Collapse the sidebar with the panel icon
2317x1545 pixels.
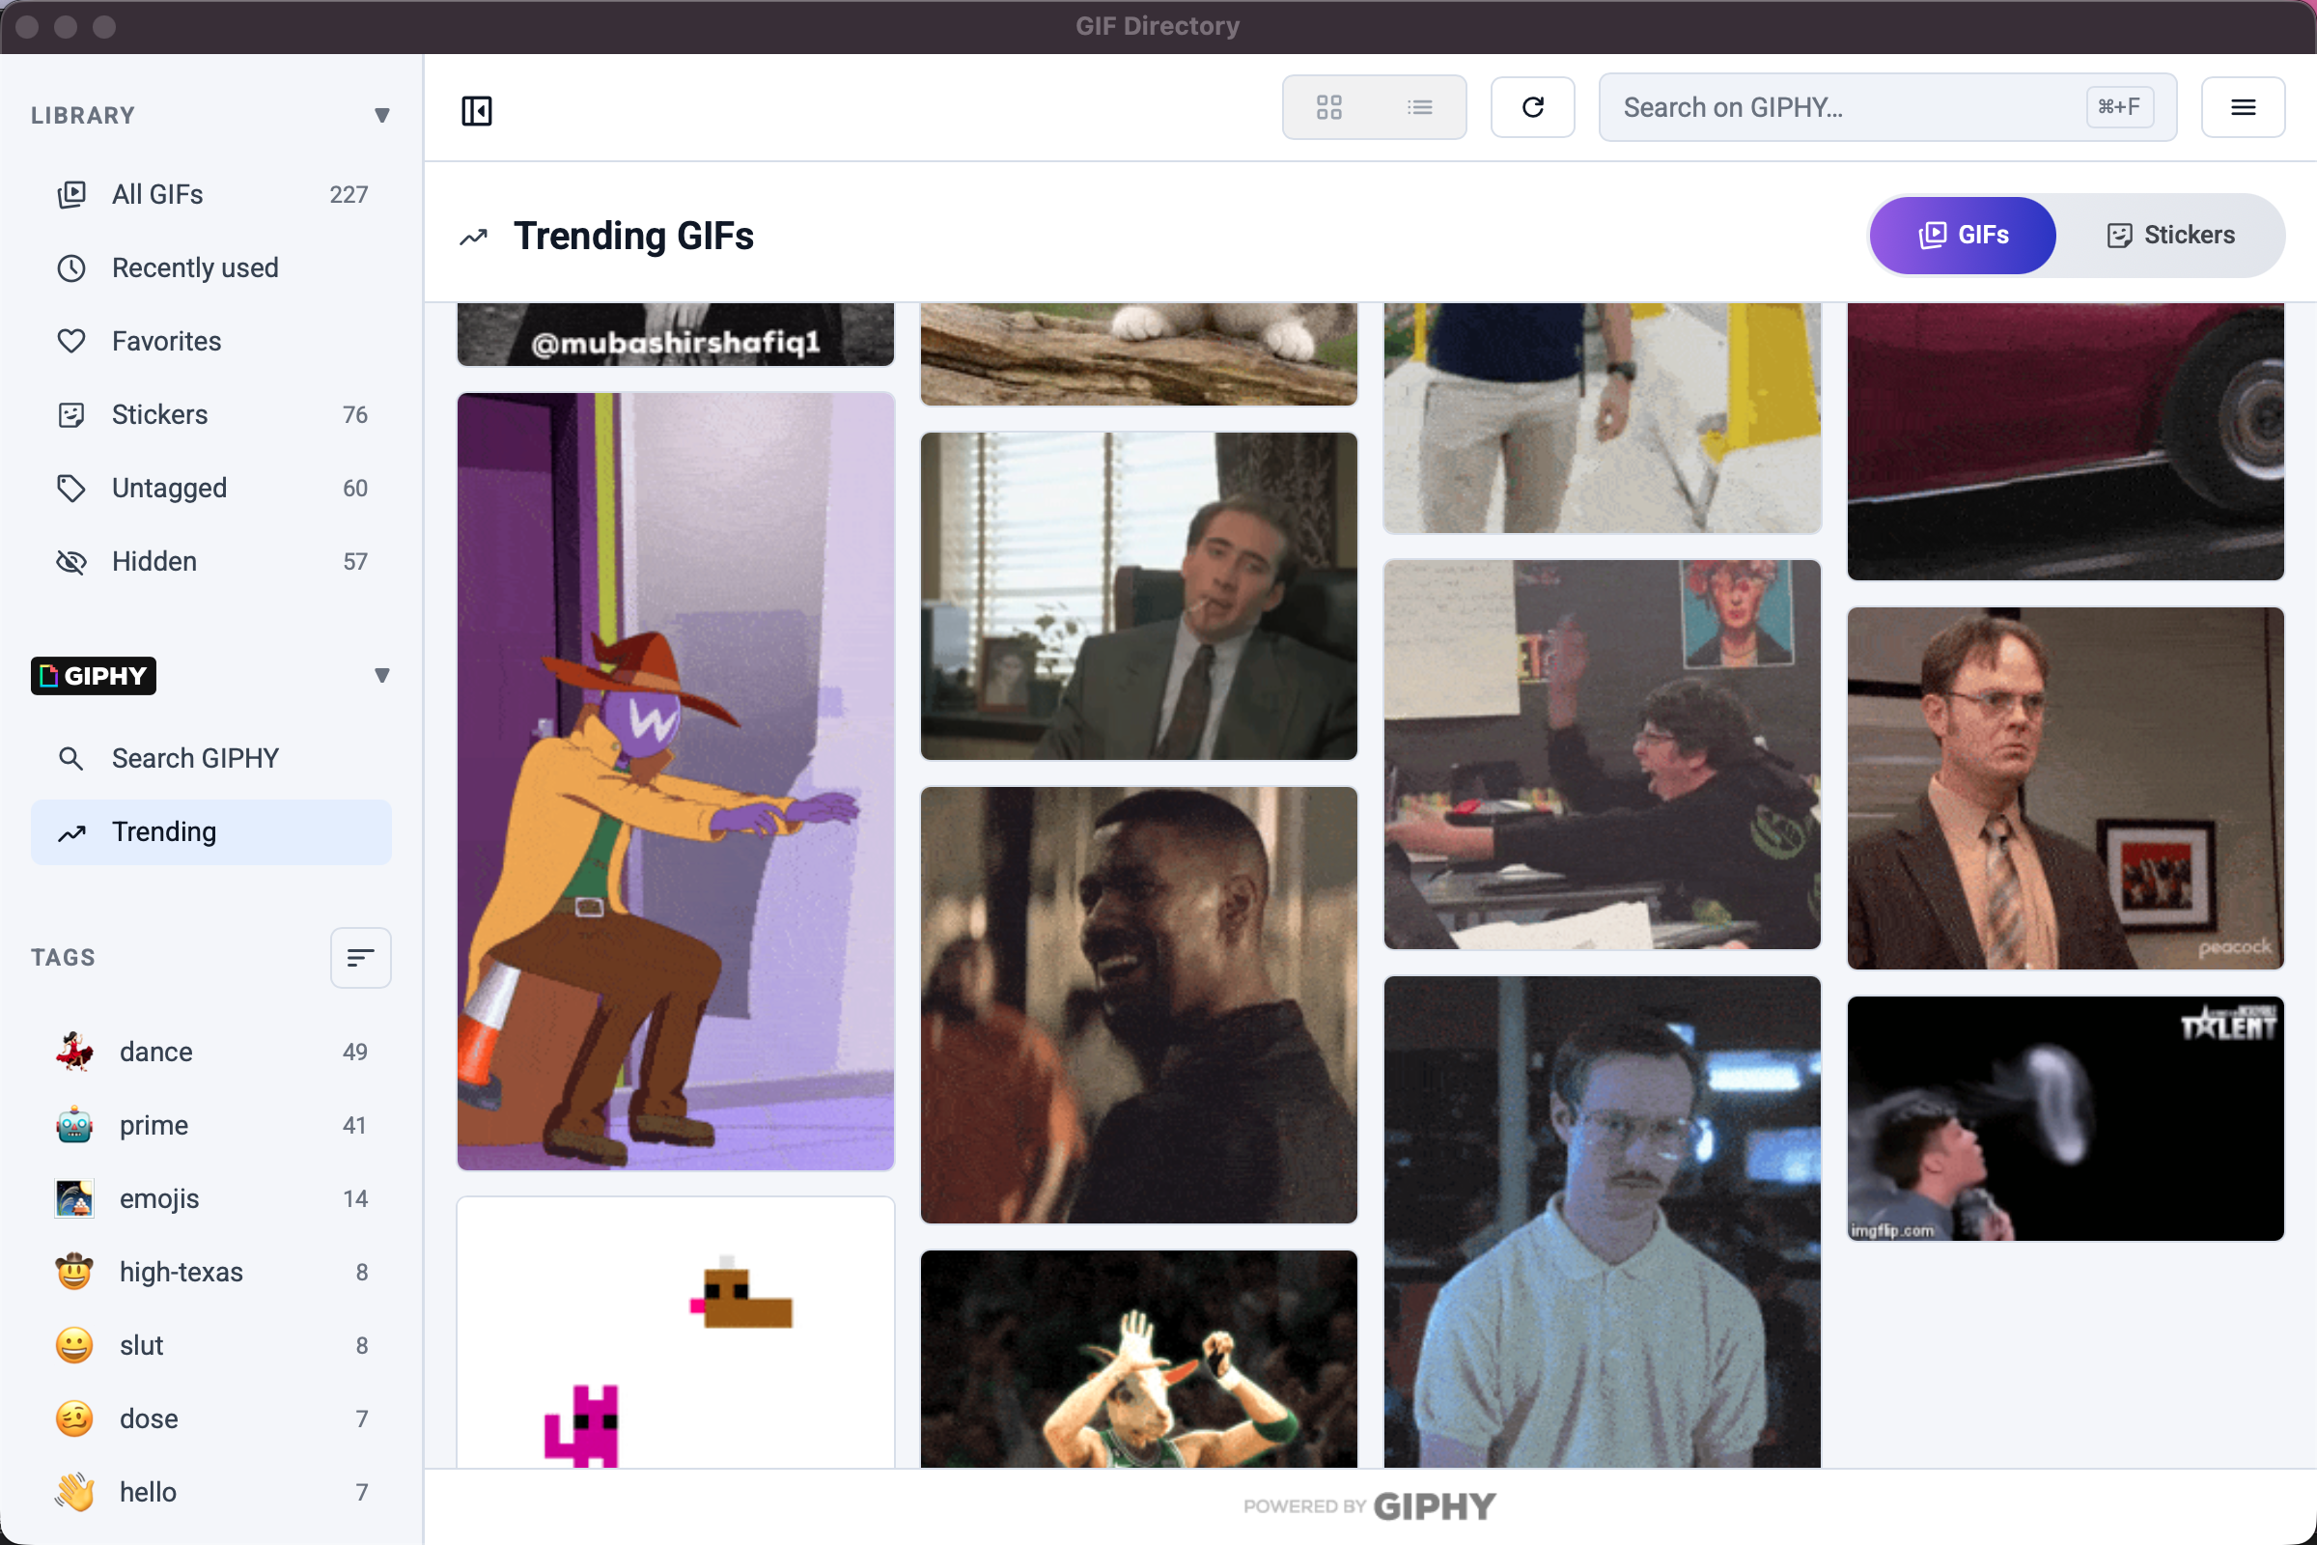click(477, 110)
